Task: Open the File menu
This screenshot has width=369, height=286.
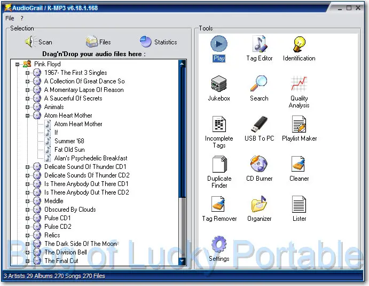Action: [10, 18]
